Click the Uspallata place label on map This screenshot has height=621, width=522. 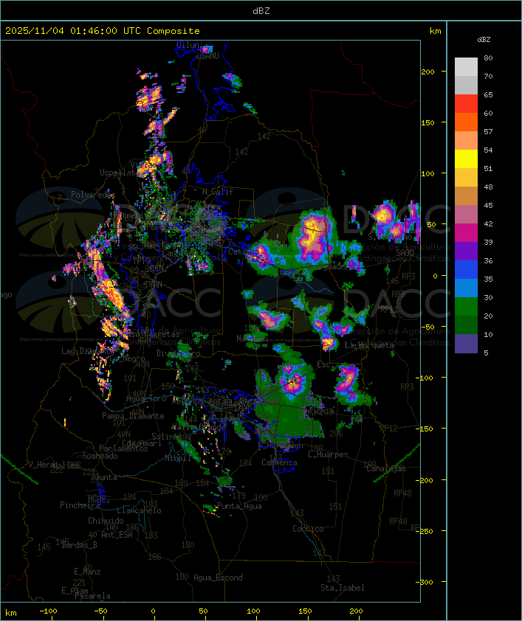coord(118,173)
